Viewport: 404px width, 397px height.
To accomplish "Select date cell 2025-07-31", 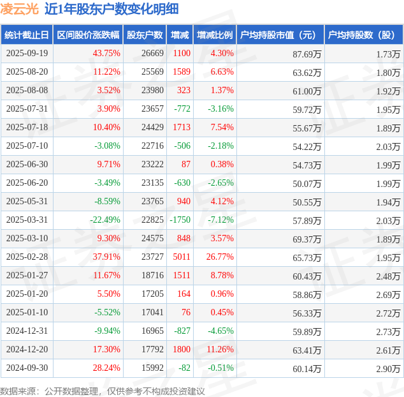I will (x=27, y=109).
